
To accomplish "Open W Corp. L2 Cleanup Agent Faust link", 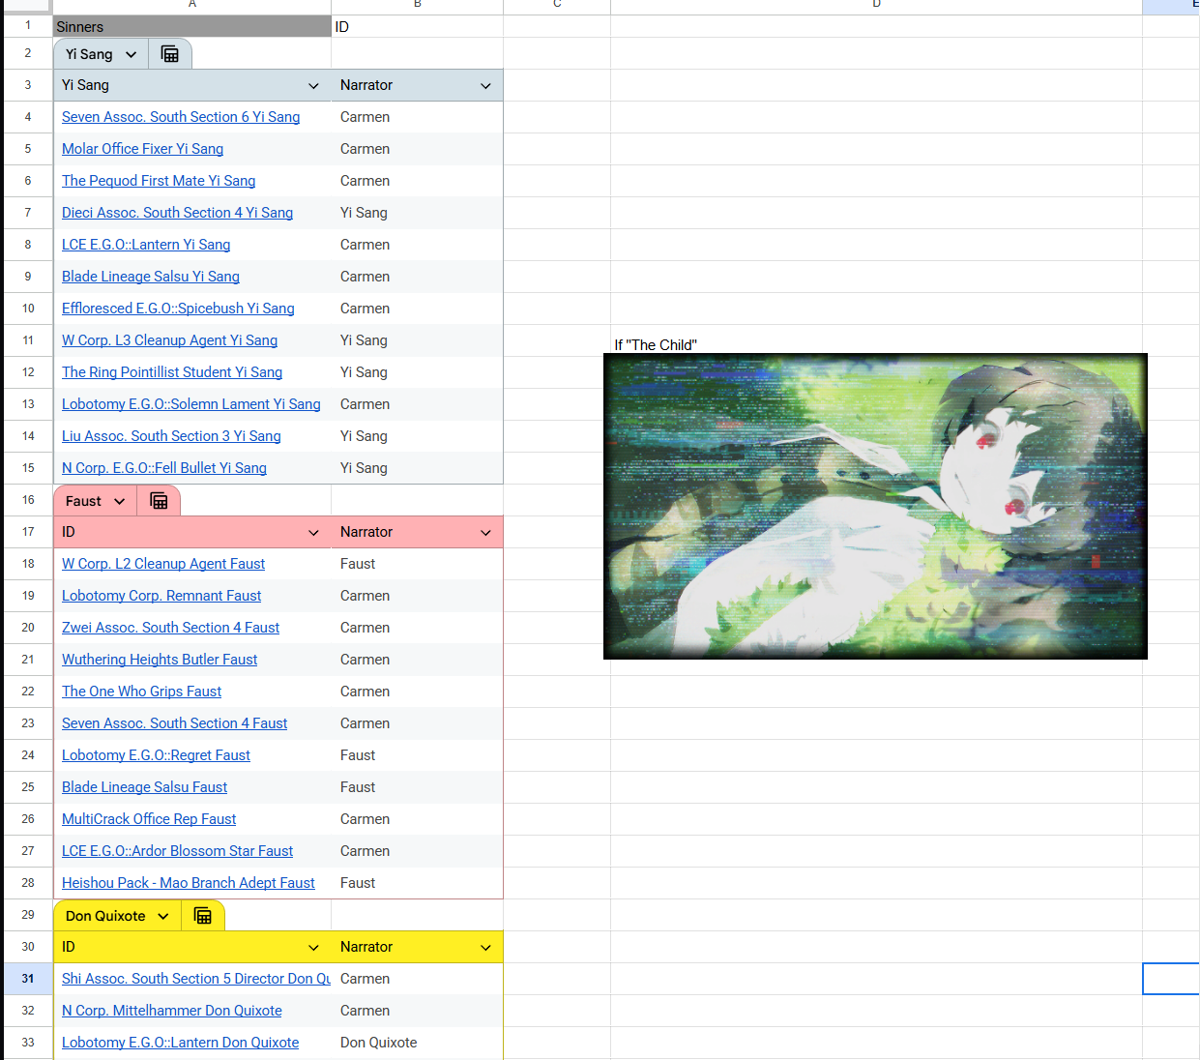I will [x=163, y=564].
